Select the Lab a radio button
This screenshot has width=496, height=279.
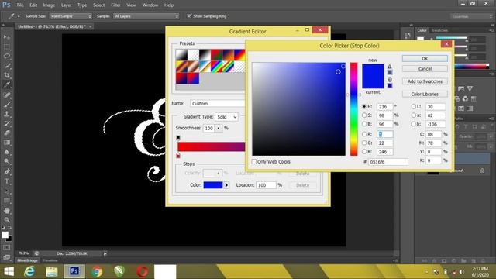(413, 115)
